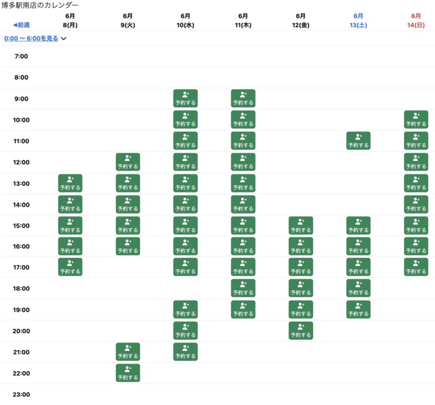Reserve June 13 (土) at 11:00

[x=358, y=141]
